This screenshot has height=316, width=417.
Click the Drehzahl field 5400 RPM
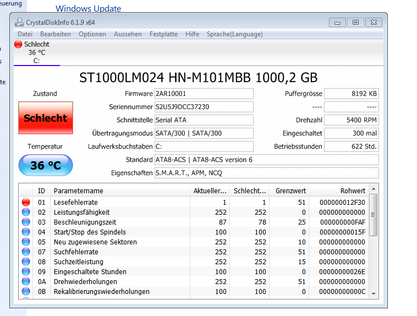pyautogui.click(x=352, y=120)
